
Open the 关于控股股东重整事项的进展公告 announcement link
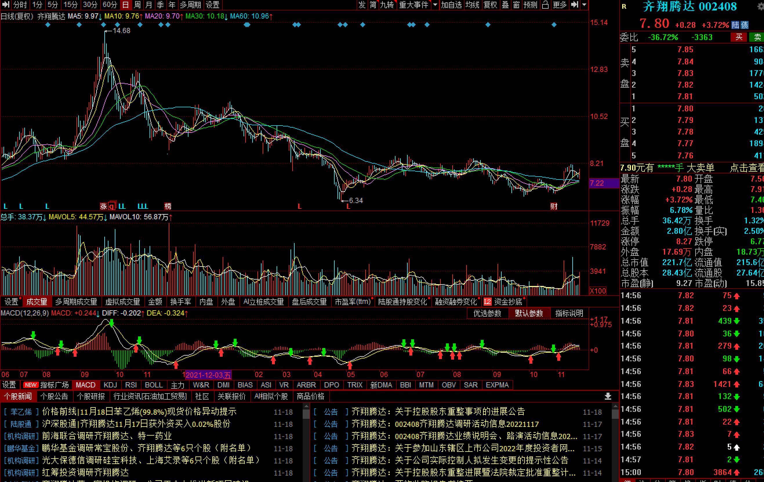point(460,412)
